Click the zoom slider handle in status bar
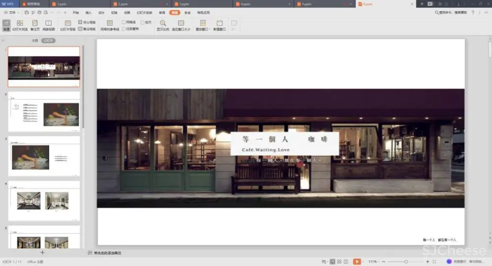Viewport: 492px width, 266px height. tap(405, 262)
